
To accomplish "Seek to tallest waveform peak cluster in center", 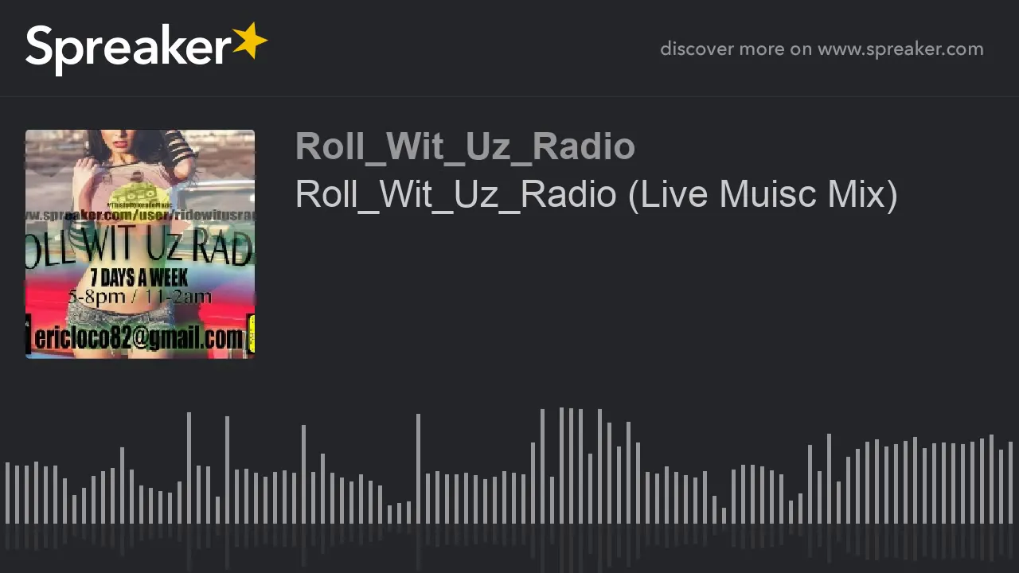I will tap(571, 466).
